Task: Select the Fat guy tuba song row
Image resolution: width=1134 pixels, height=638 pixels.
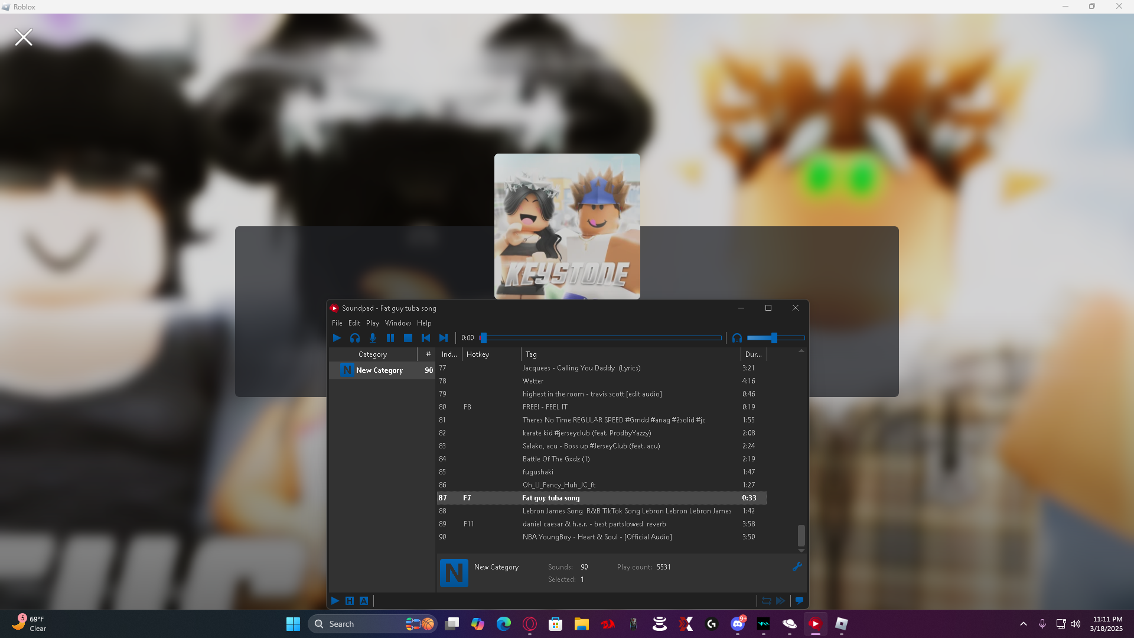Action: click(602, 498)
